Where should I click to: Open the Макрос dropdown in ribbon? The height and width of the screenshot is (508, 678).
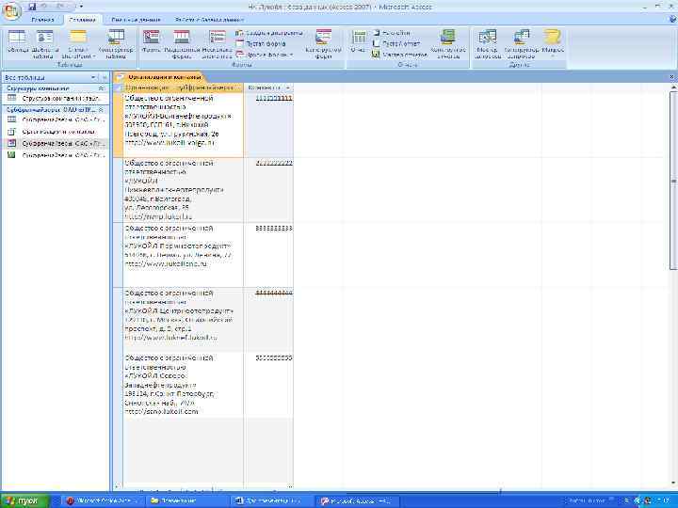pos(552,43)
